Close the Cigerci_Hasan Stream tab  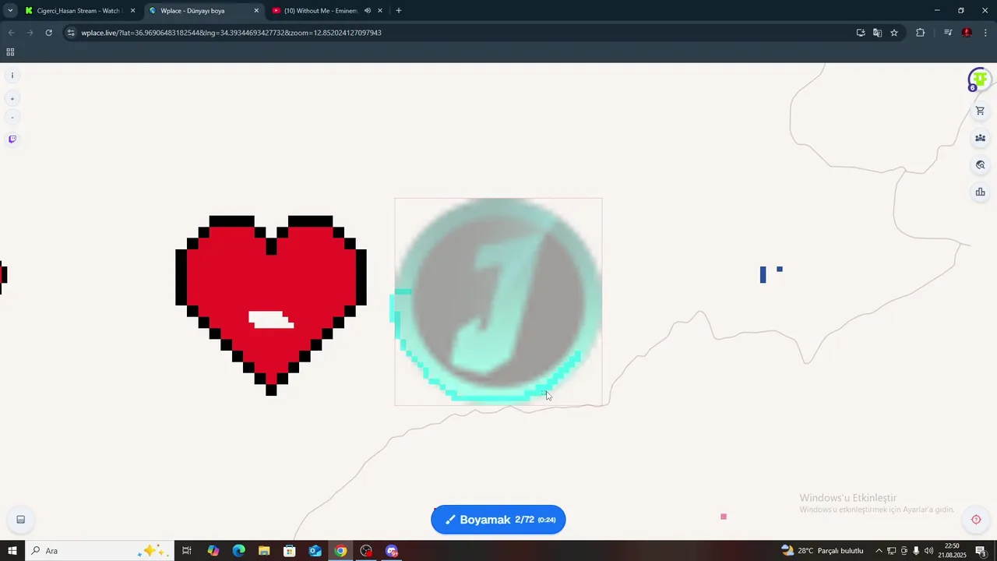point(132,11)
